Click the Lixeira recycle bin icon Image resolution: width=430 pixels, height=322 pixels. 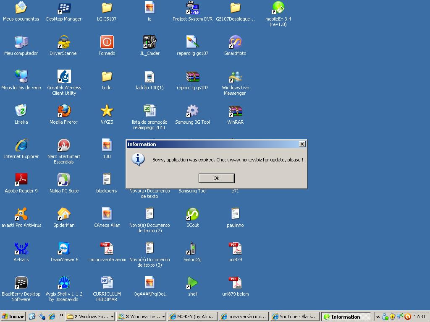(x=21, y=112)
